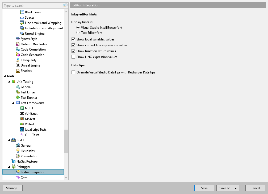This screenshot has width=268, height=194.
Task: Click the NuGet Restorer icon
Action: 13,161
